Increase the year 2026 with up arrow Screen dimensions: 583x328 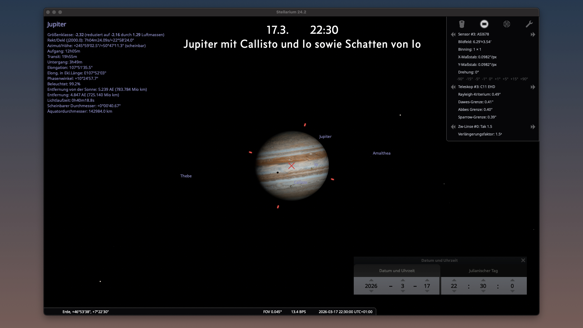coord(371,280)
